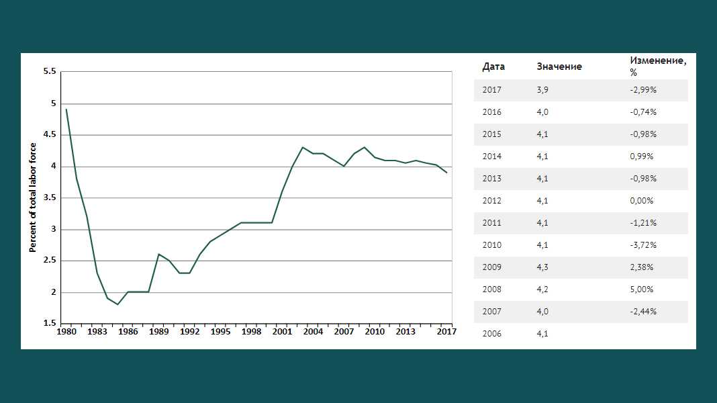Click the -2,99% change cell
Viewport: 717px width, 403px height.
pyautogui.click(x=642, y=90)
